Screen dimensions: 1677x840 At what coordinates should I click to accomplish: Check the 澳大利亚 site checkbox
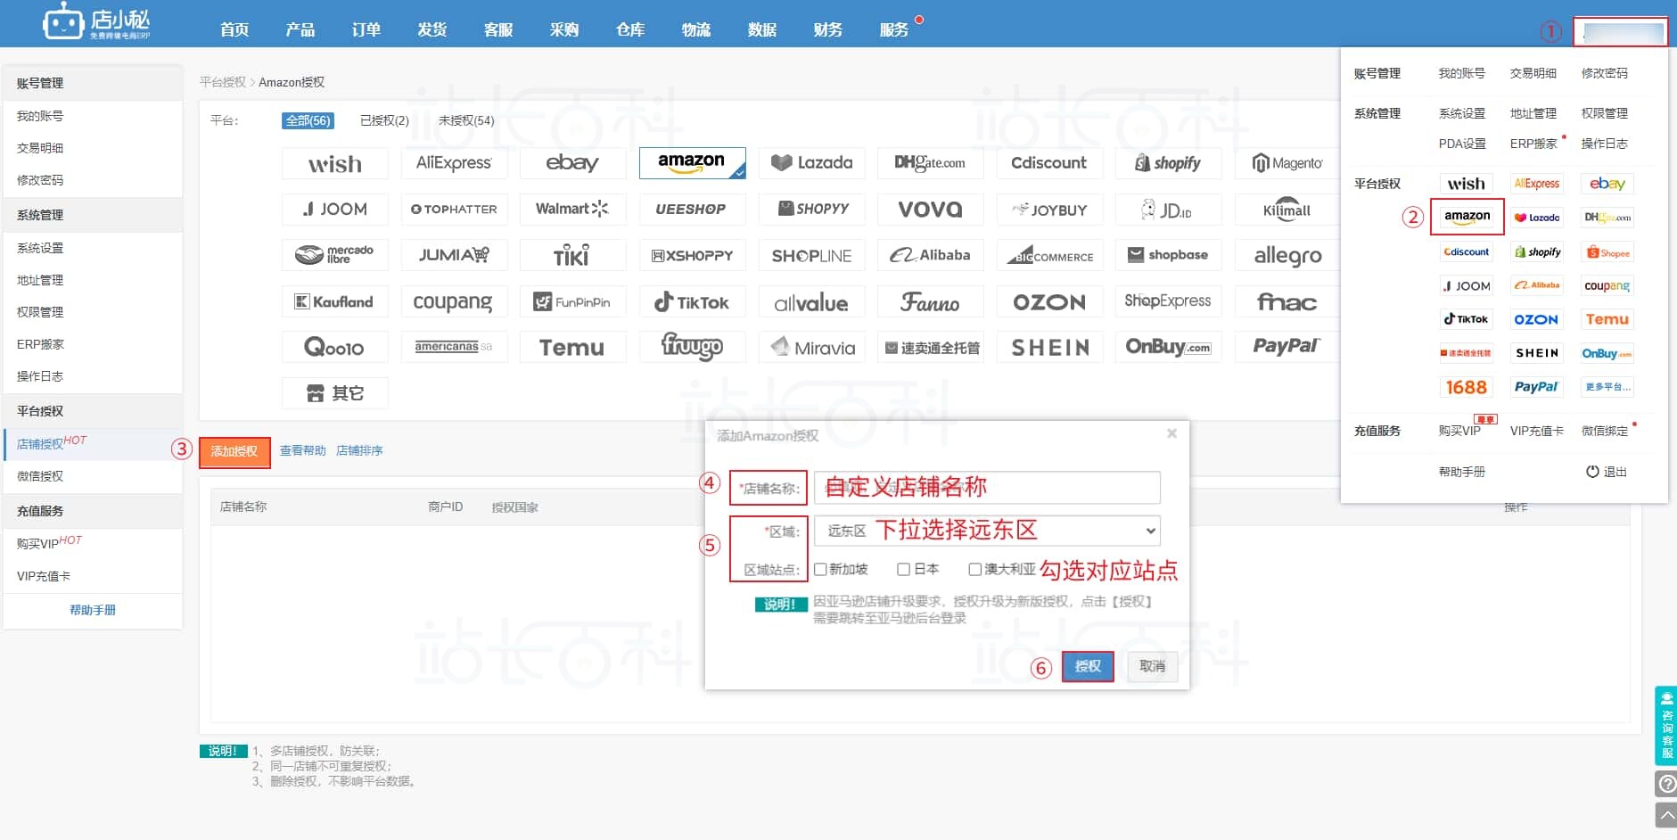pyautogui.click(x=974, y=570)
